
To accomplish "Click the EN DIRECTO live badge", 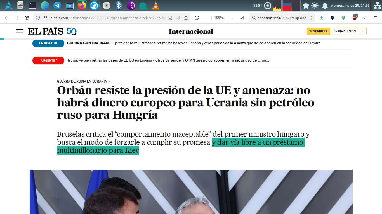I will 48,43.
